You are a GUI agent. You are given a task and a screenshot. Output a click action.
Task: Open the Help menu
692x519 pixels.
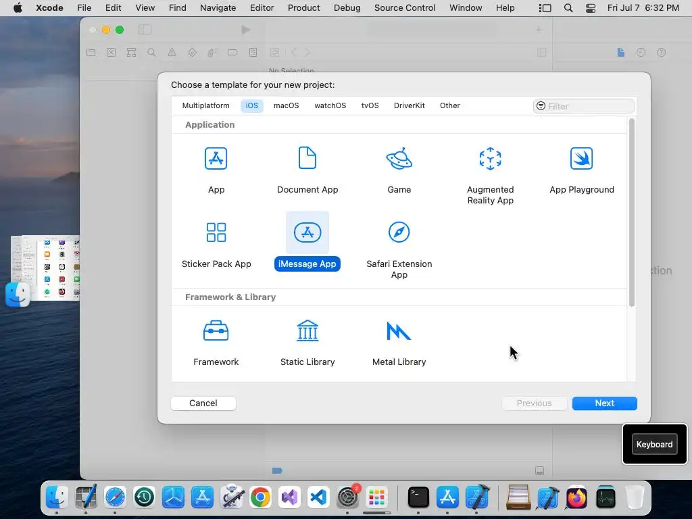pos(505,8)
